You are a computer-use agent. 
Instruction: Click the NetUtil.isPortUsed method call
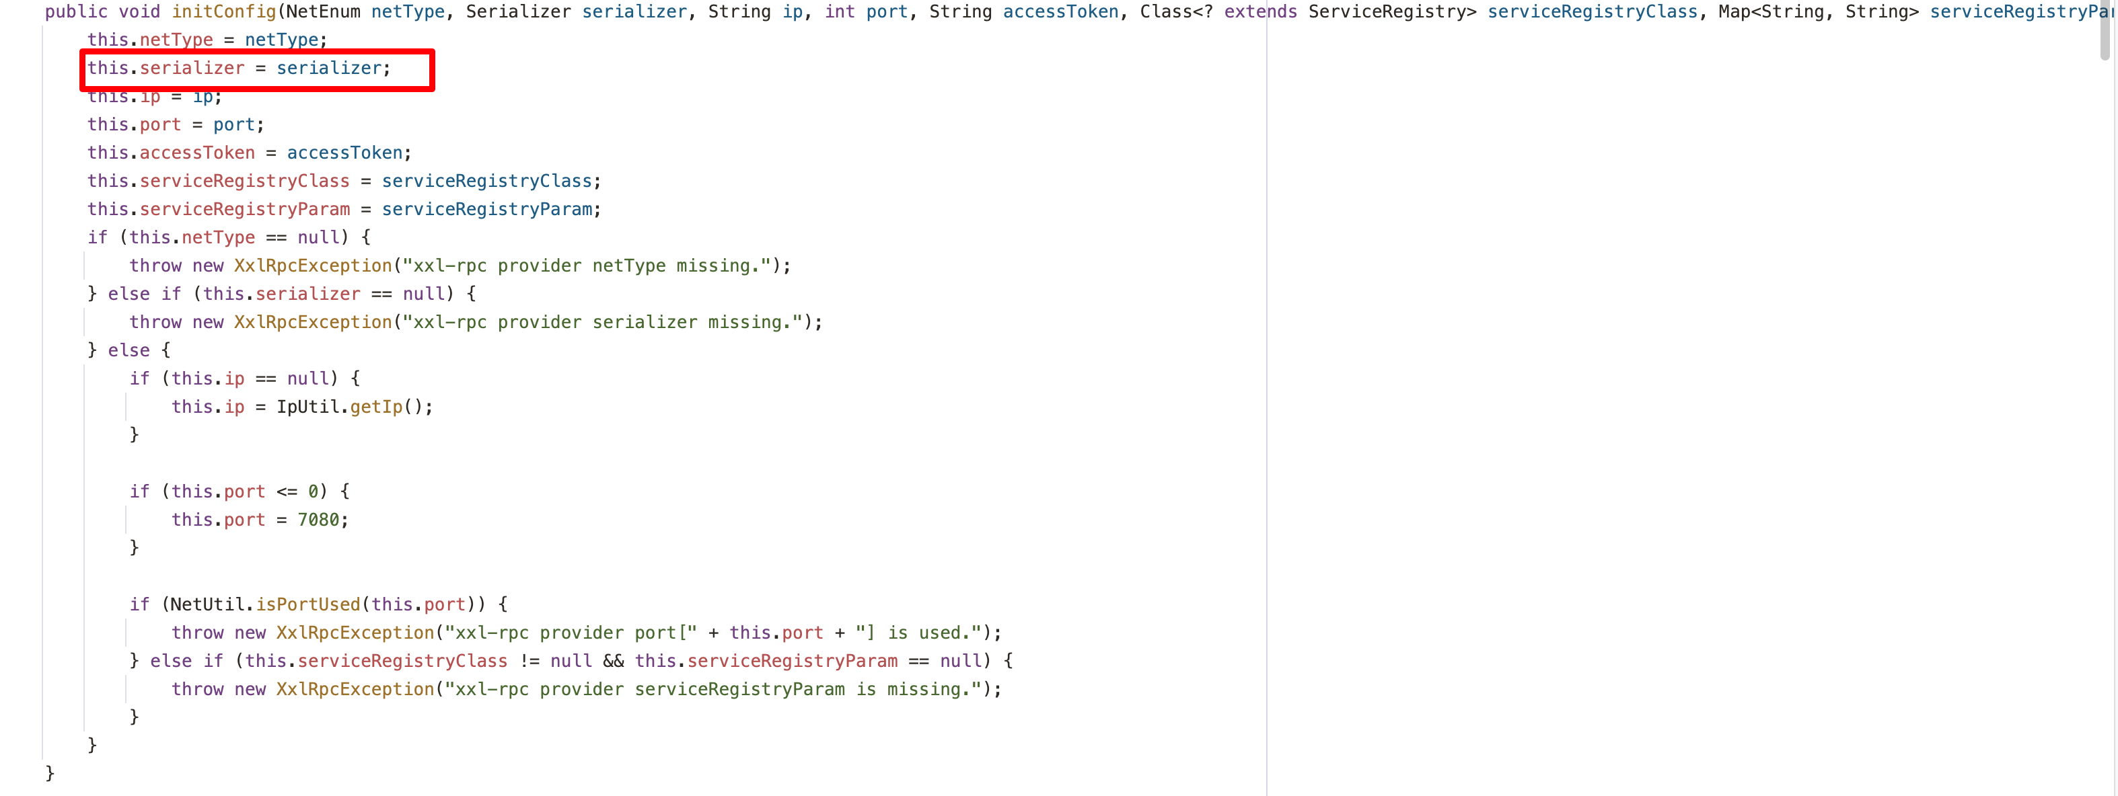pos(307,604)
